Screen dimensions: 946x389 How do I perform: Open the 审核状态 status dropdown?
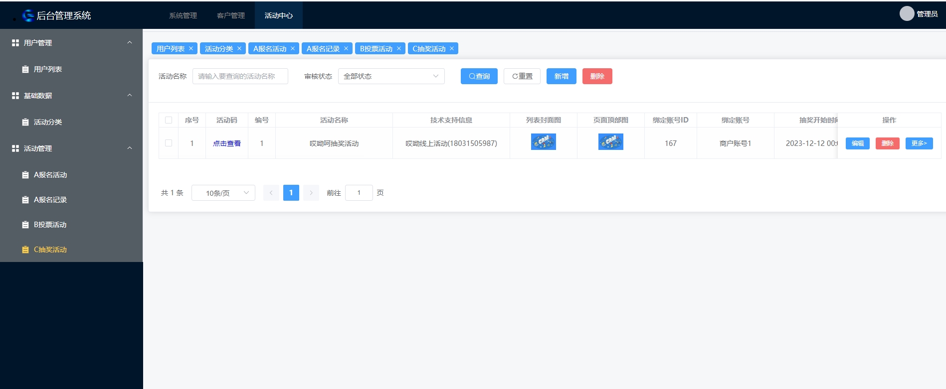coord(391,76)
